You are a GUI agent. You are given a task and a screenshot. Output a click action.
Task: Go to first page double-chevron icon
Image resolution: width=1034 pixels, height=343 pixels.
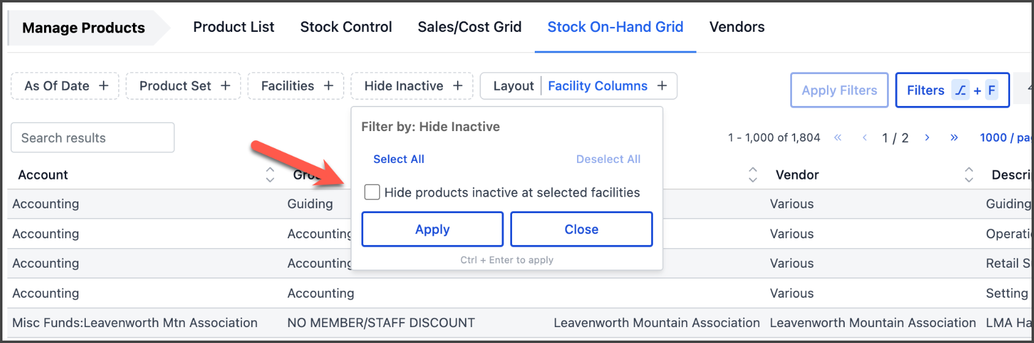837,138
